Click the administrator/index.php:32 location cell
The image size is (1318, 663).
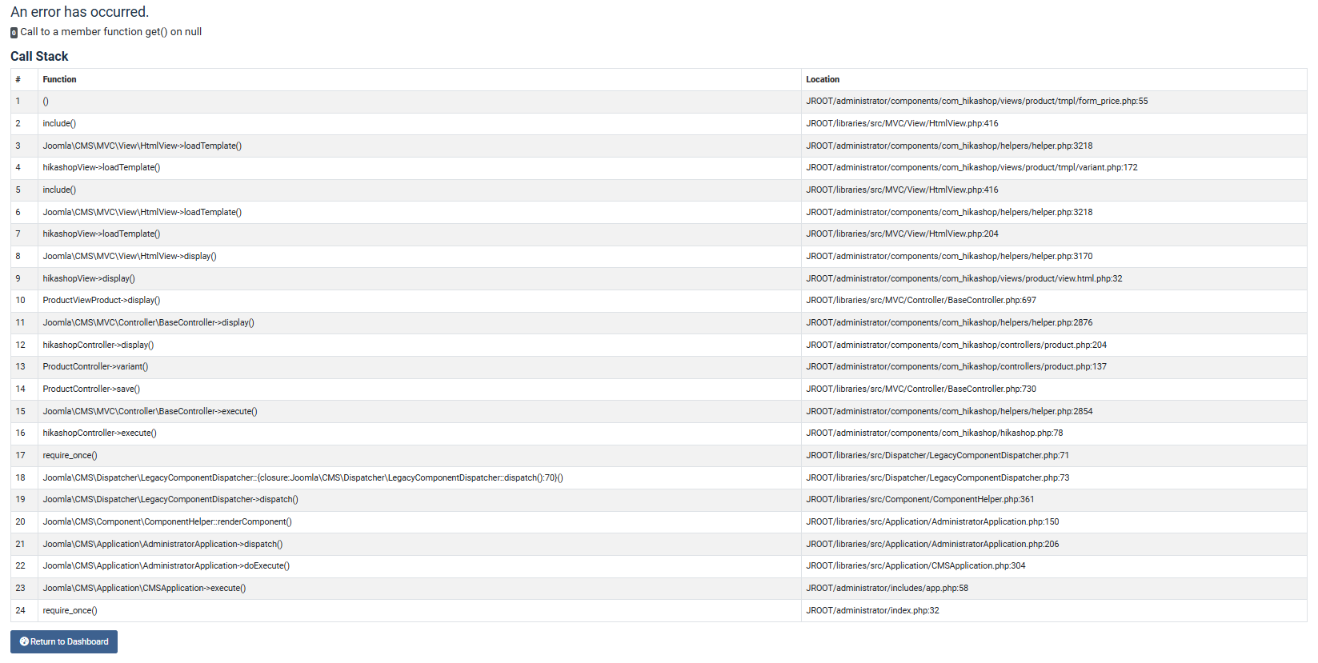tap(872, 610)
